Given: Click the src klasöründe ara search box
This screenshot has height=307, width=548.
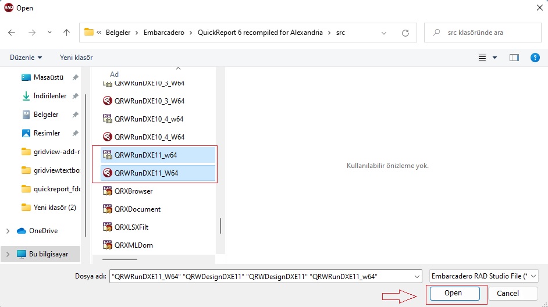Looking at the screenshot, I should tap(483, 33).
